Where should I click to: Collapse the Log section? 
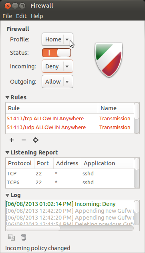7,195
